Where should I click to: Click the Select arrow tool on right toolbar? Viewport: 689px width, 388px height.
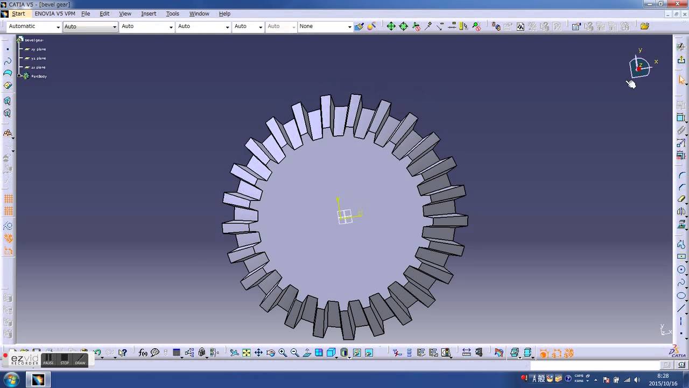681,80
